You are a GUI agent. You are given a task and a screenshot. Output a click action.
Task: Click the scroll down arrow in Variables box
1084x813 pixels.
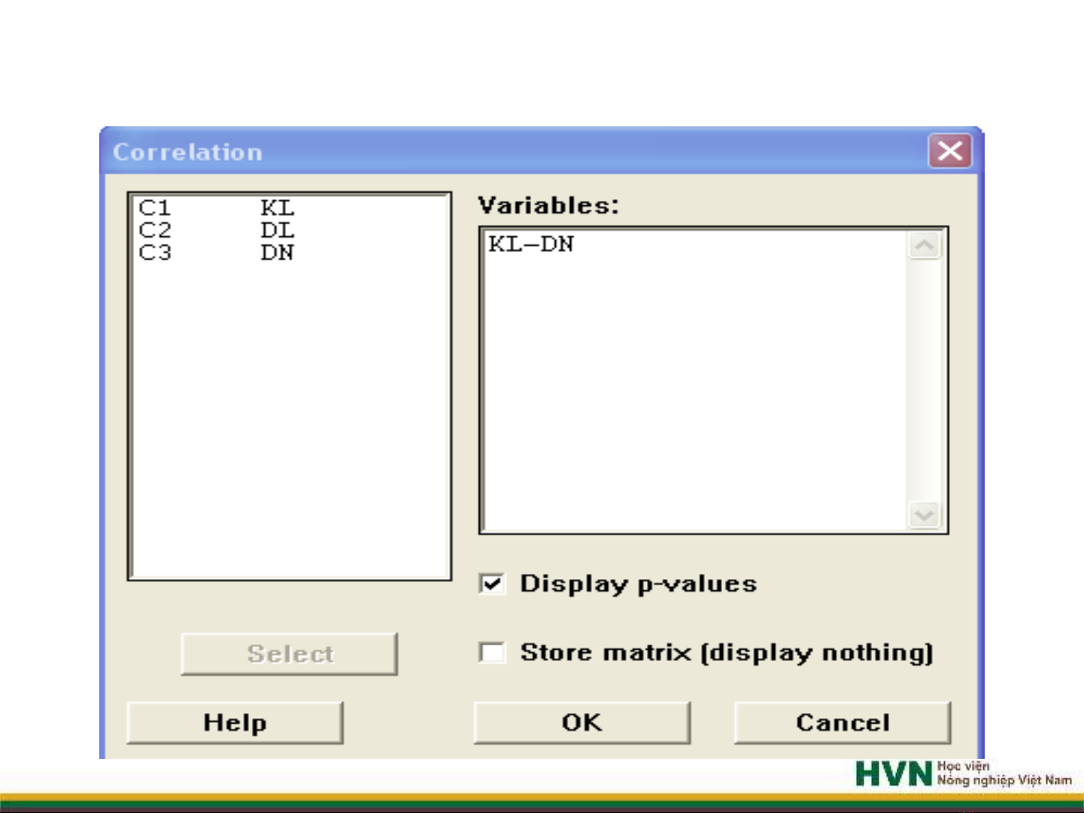point(924,515)
